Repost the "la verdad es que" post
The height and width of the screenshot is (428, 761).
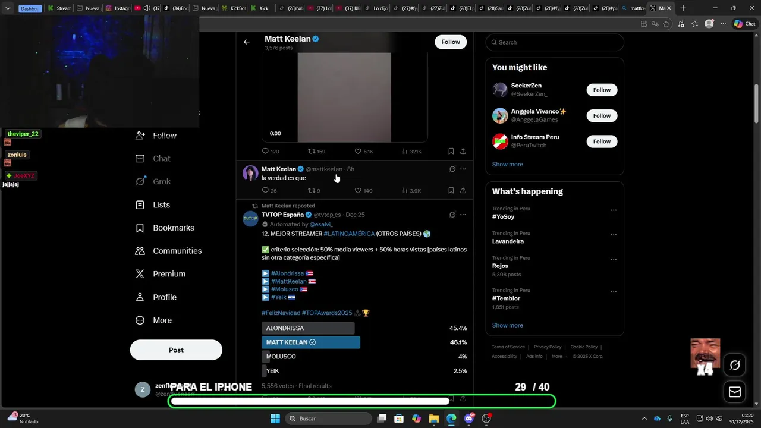[x=311, y=191]
